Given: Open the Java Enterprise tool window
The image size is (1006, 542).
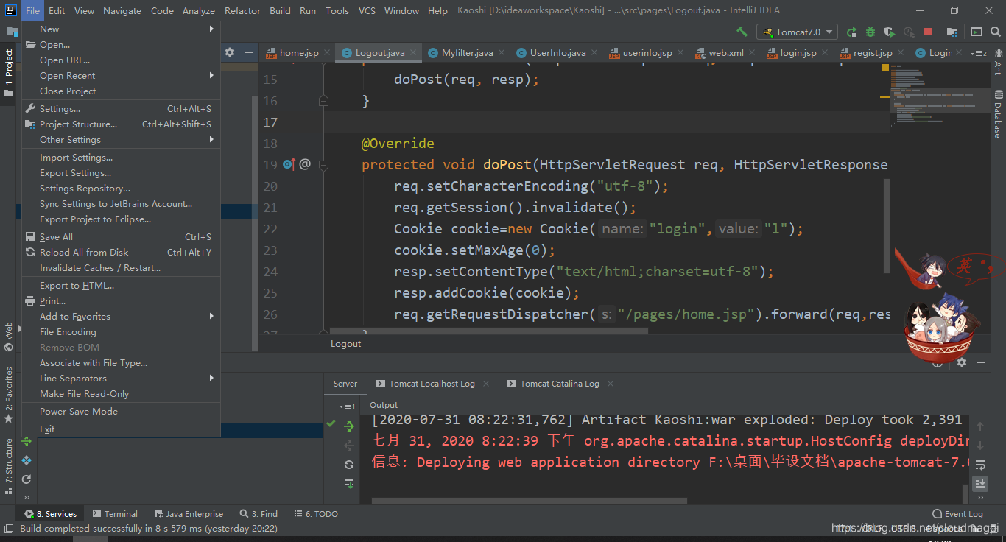Looking at the screenshot, I should 189,514.
